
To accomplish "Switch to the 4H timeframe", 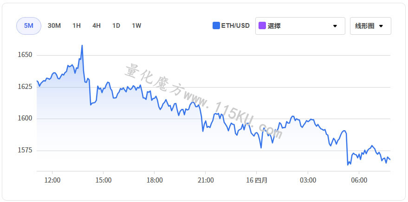I will [x=96, y=26].
